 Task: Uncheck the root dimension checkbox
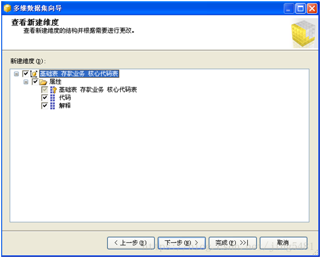25,74
